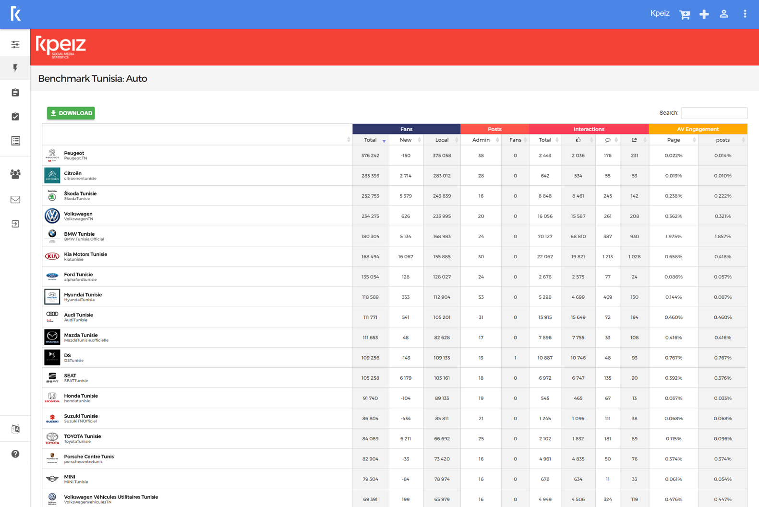759x507 pixels.
Task: Open Porsche Centre Tunis link
Action: tap(89, 457)
